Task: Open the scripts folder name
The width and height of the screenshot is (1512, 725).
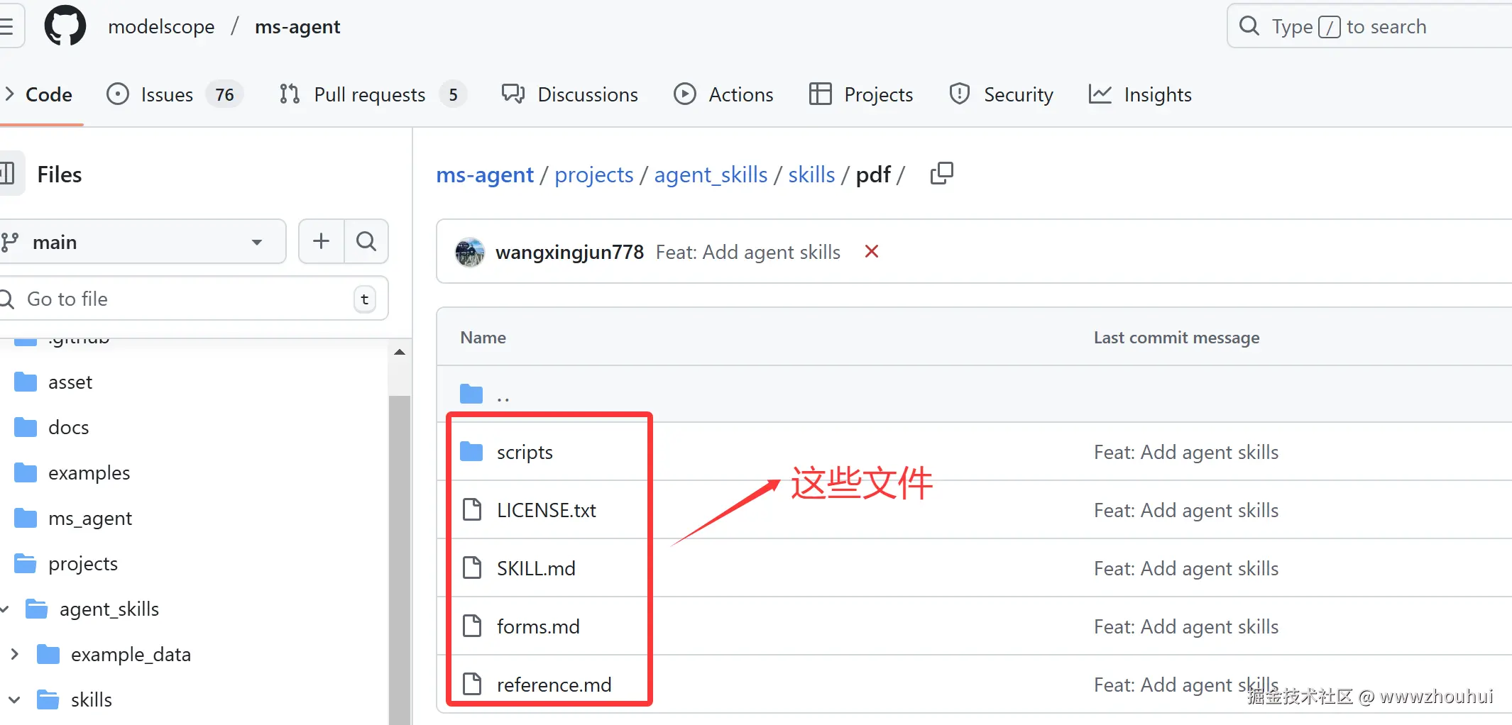Action: tap(525, 452)
